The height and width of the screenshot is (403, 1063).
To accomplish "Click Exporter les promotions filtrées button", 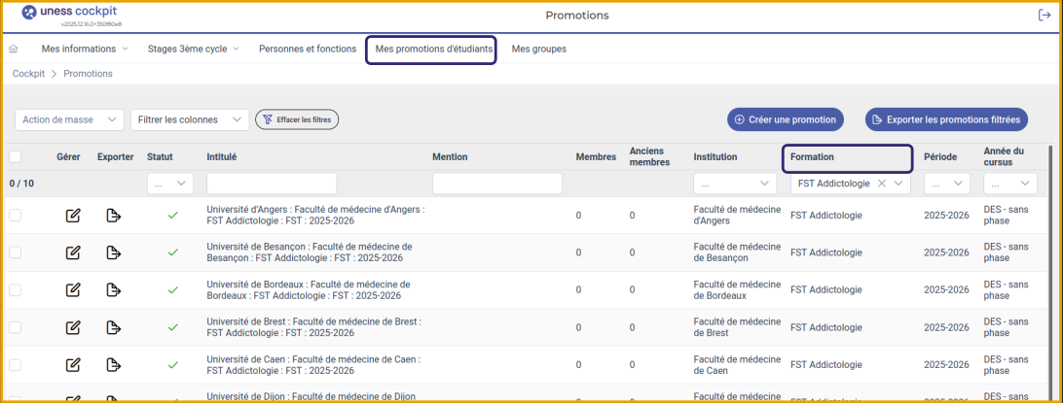I will point(946,119).
